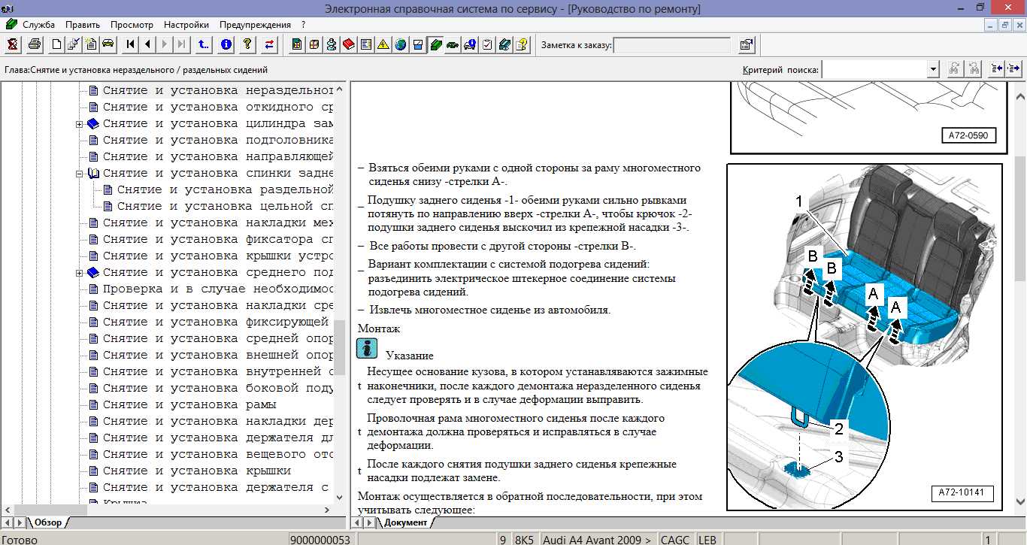Switch to the Обзор tab

click(48, 522)
